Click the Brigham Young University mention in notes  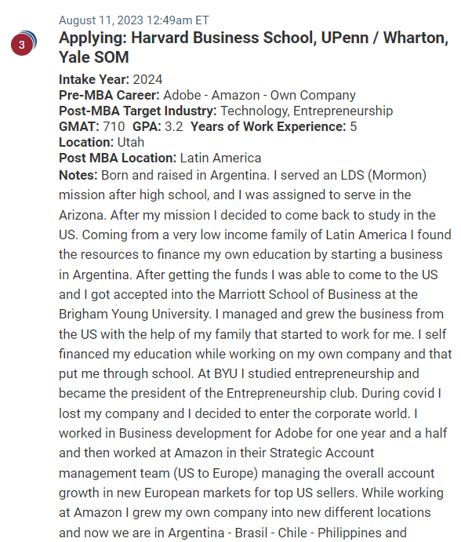coord(135,315)
